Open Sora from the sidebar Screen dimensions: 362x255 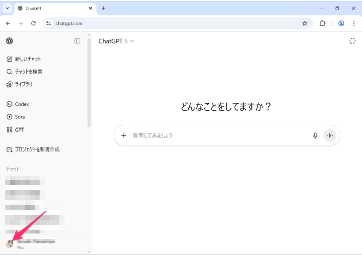(x=16, y=117)
